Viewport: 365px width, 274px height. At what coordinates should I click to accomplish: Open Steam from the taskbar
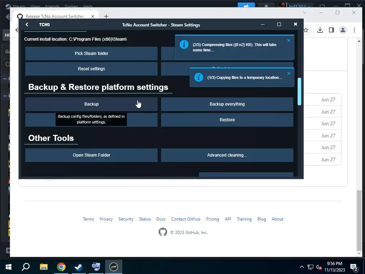coord(79,267)
